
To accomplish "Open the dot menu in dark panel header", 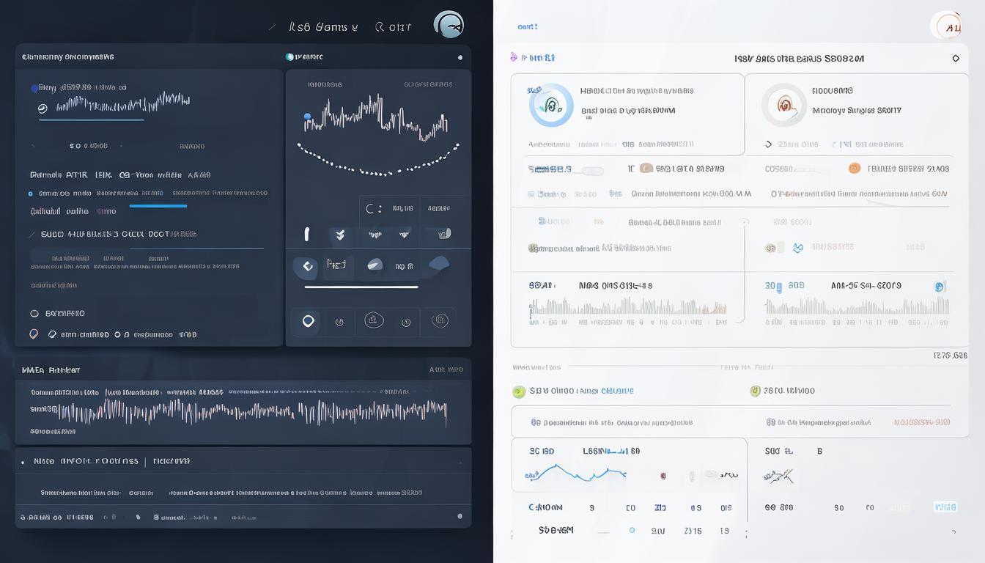I will pyautogui.click(x=460, y=57).
